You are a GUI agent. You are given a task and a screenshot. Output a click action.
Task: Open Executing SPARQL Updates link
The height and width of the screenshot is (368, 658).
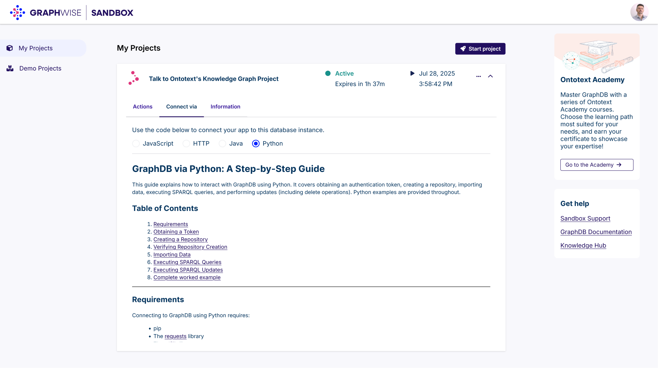188,270
